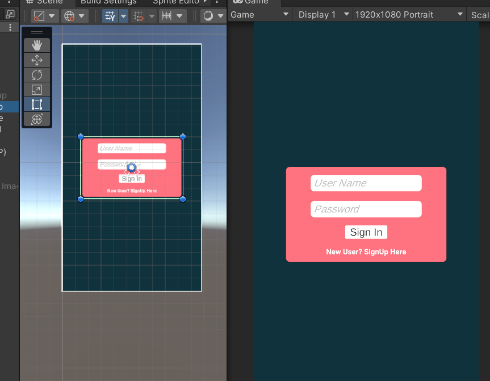Click User Name field in Game view

(x=366, y=183)
